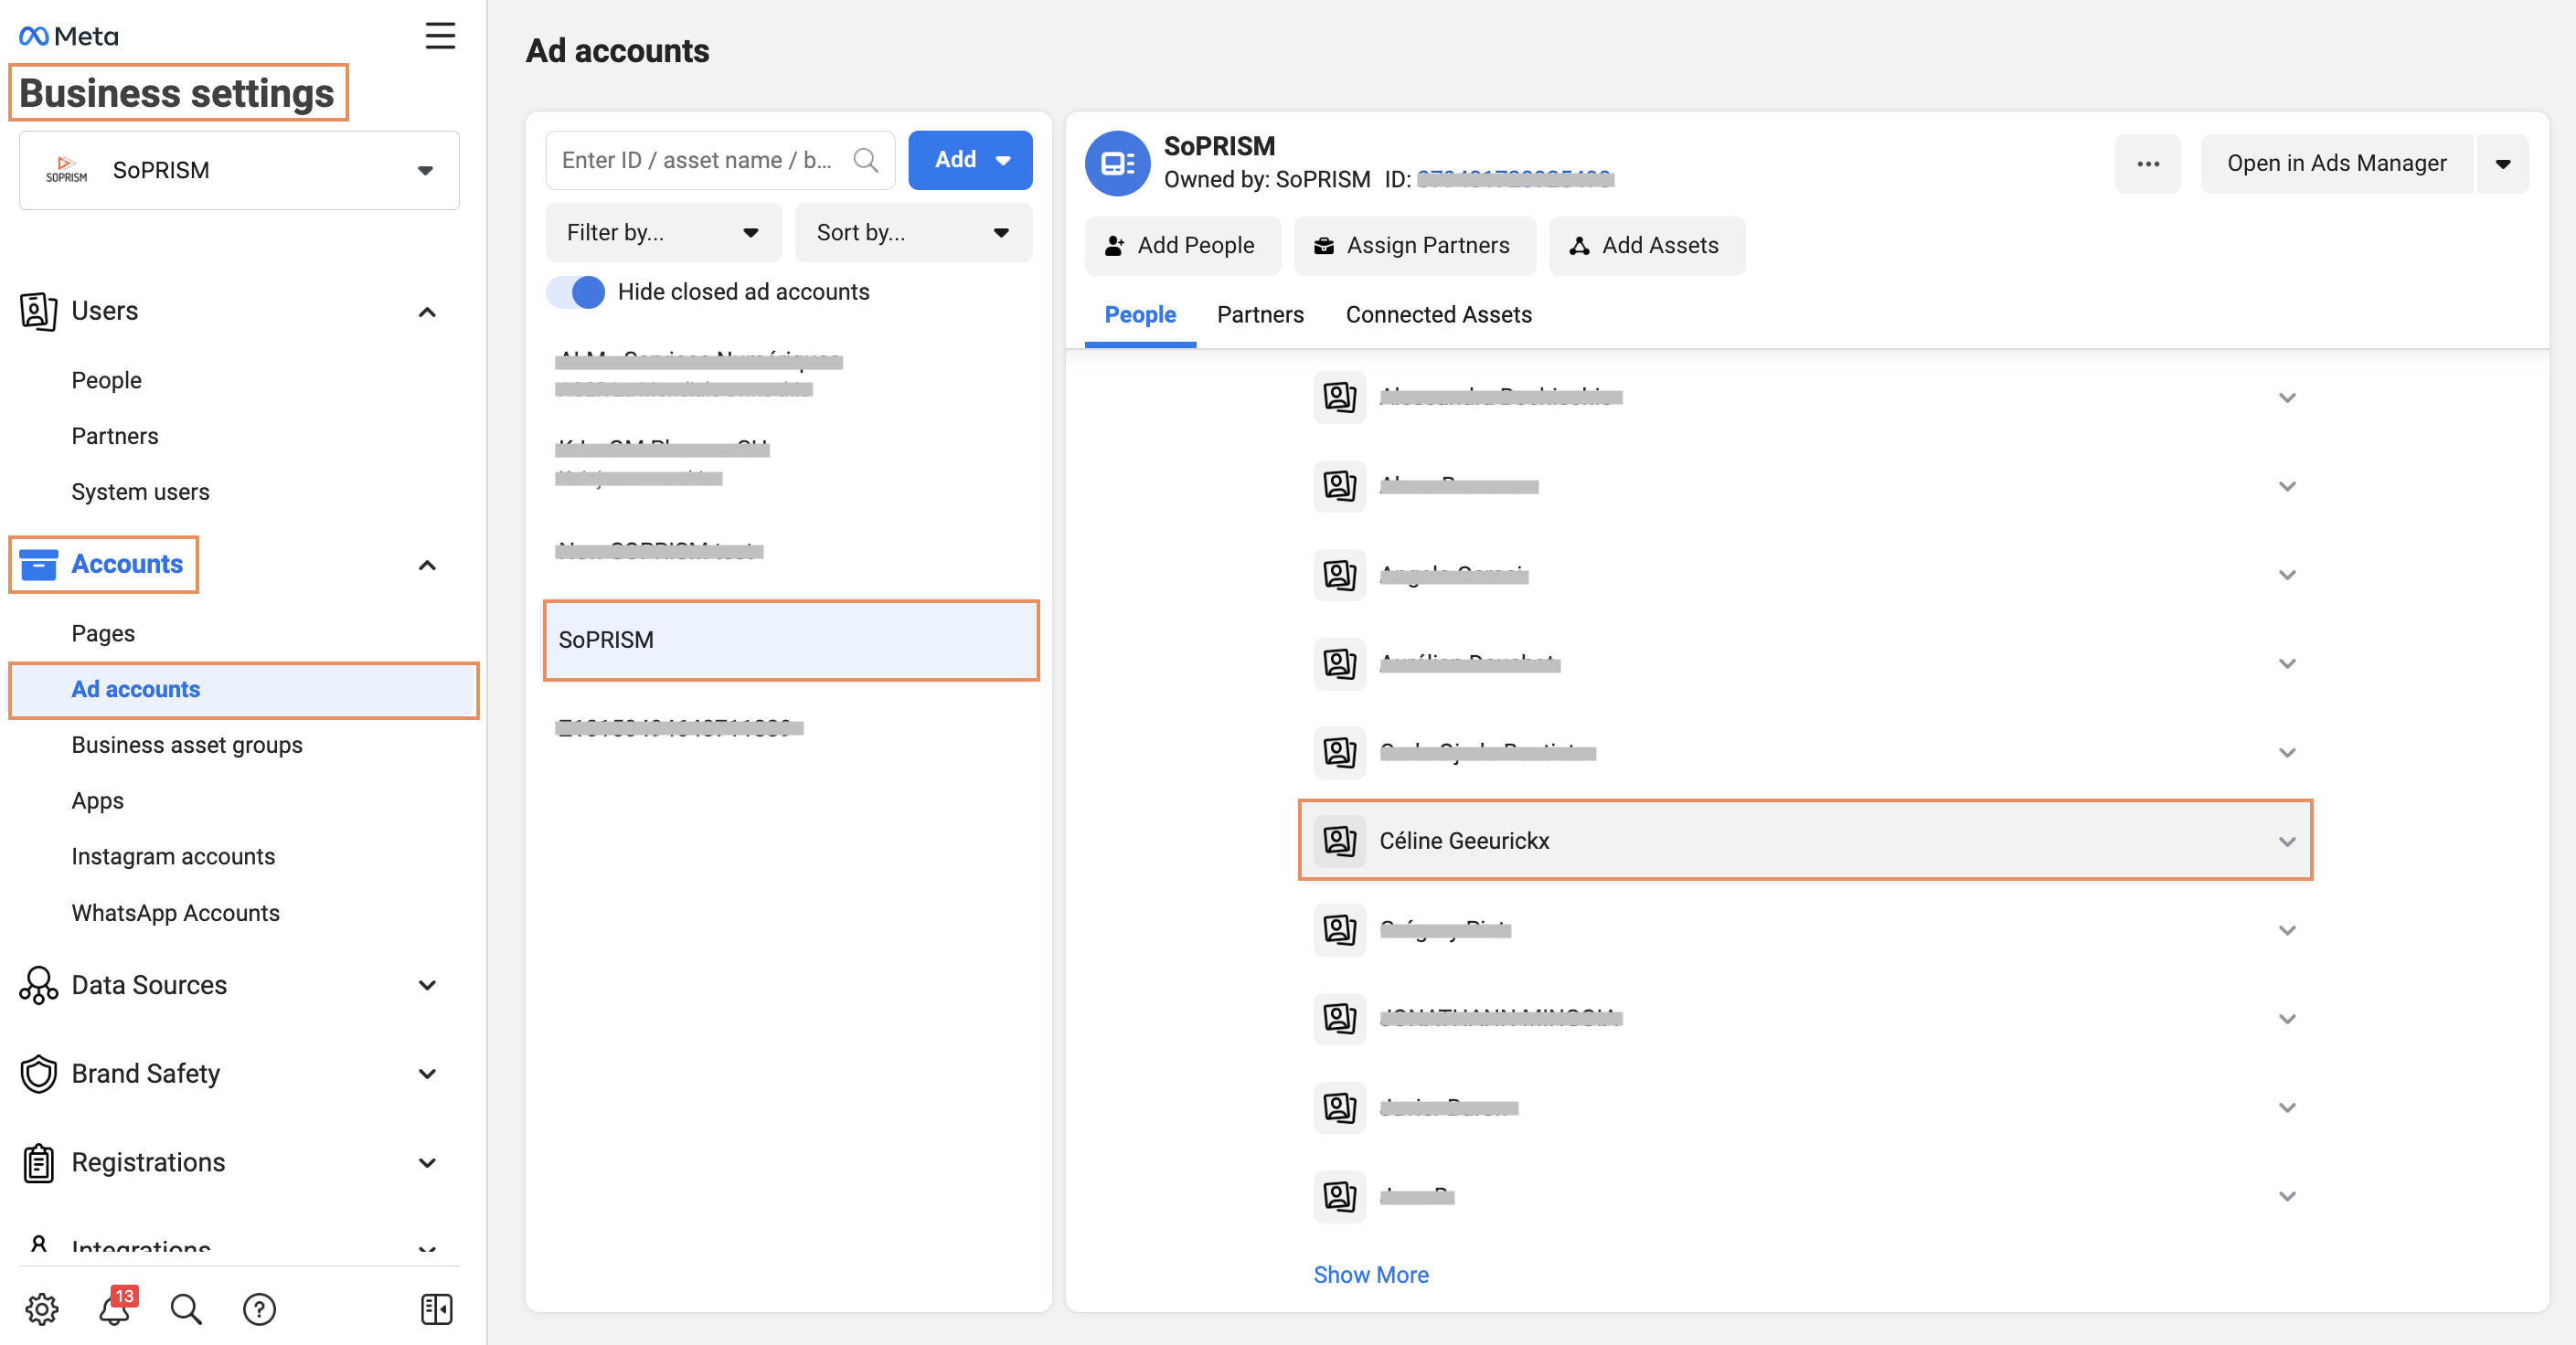The width and height of the screenshot is (2576, 1345).
Task: Click the Enter ID / asset name search field
Action: pyautogui.click(x=720, y=160)
